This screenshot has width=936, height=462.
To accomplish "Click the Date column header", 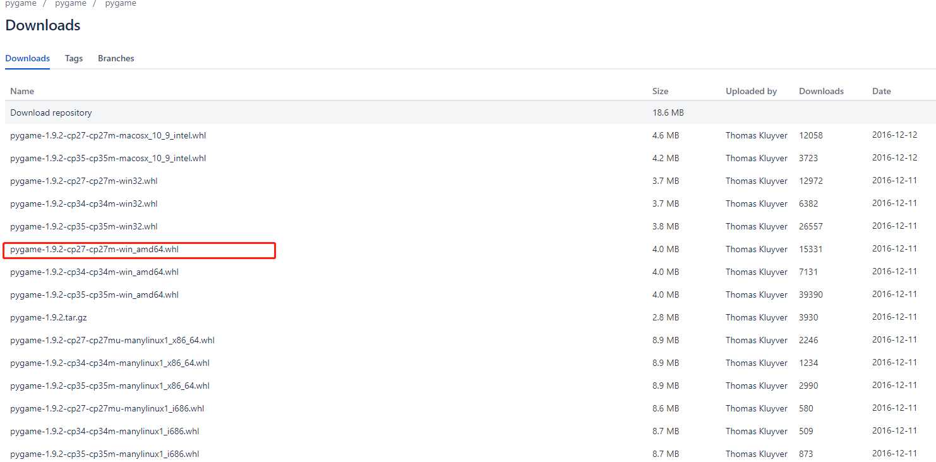I will click(882, 91).
